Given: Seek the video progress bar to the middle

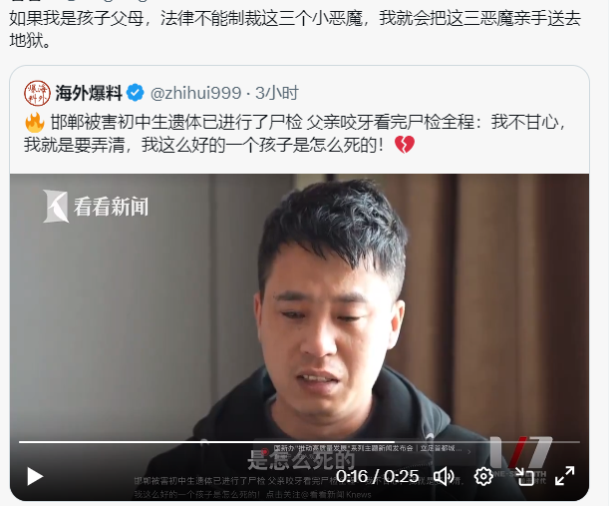Looking at the screenshot, I should [x=299, y=442].
